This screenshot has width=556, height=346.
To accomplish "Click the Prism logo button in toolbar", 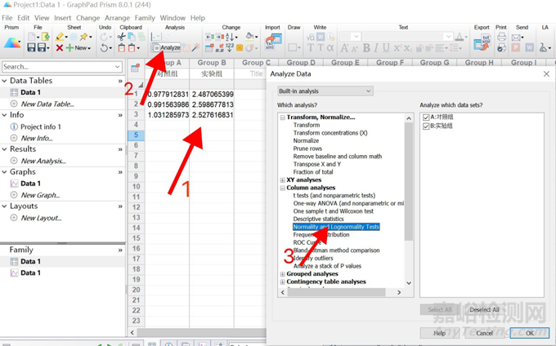I will click(12, 42).
